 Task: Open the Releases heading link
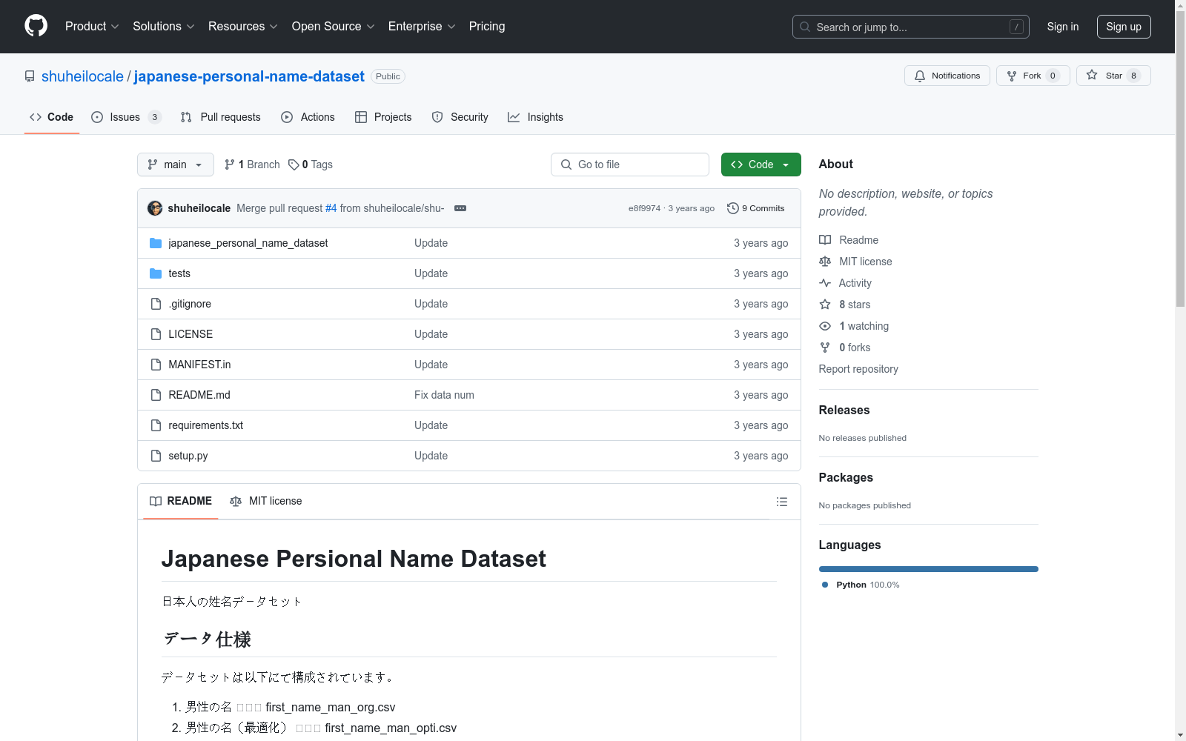[x=844, y=410]
